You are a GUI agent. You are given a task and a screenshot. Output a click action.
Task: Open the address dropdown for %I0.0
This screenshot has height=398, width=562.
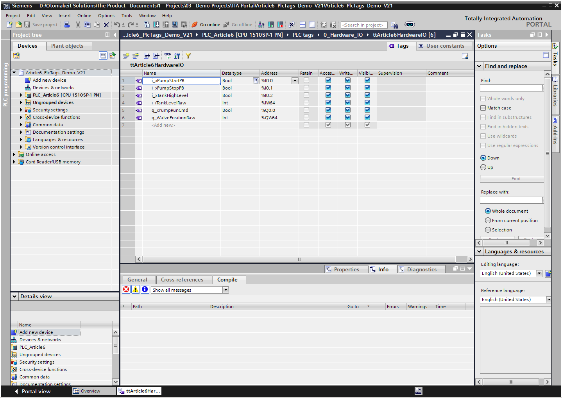[295, 81]
